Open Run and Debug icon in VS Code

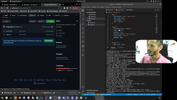tap(83, 24)
